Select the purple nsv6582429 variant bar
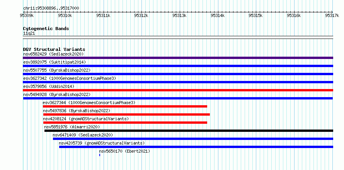The width and height of the screenshot is (344, 170). tap(178, 58)
